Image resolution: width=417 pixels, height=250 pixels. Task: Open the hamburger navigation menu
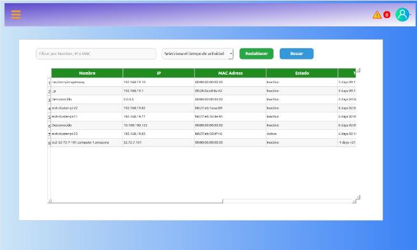pos(16,15)
